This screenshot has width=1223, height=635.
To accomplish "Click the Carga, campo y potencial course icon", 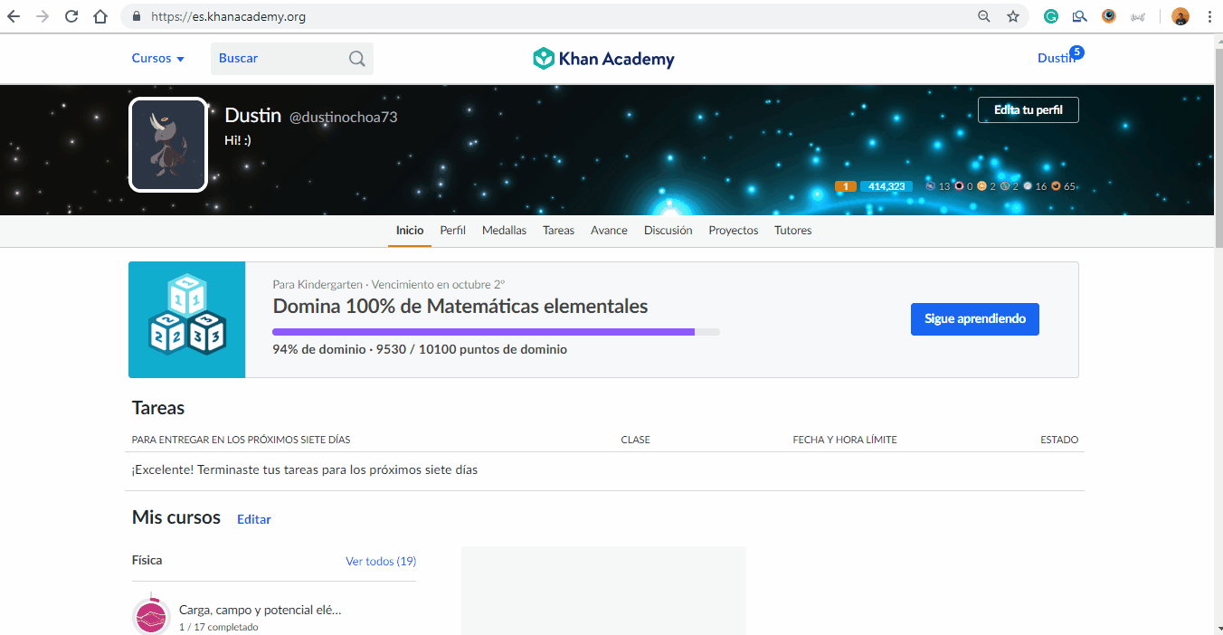I will pyautogui.click(x=150, y=613).
